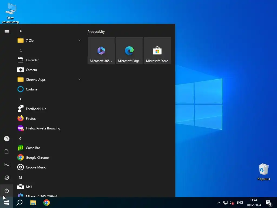Select the Корзина recycle bin icon
Screen dimensions: 277x208
coord(263,172)
